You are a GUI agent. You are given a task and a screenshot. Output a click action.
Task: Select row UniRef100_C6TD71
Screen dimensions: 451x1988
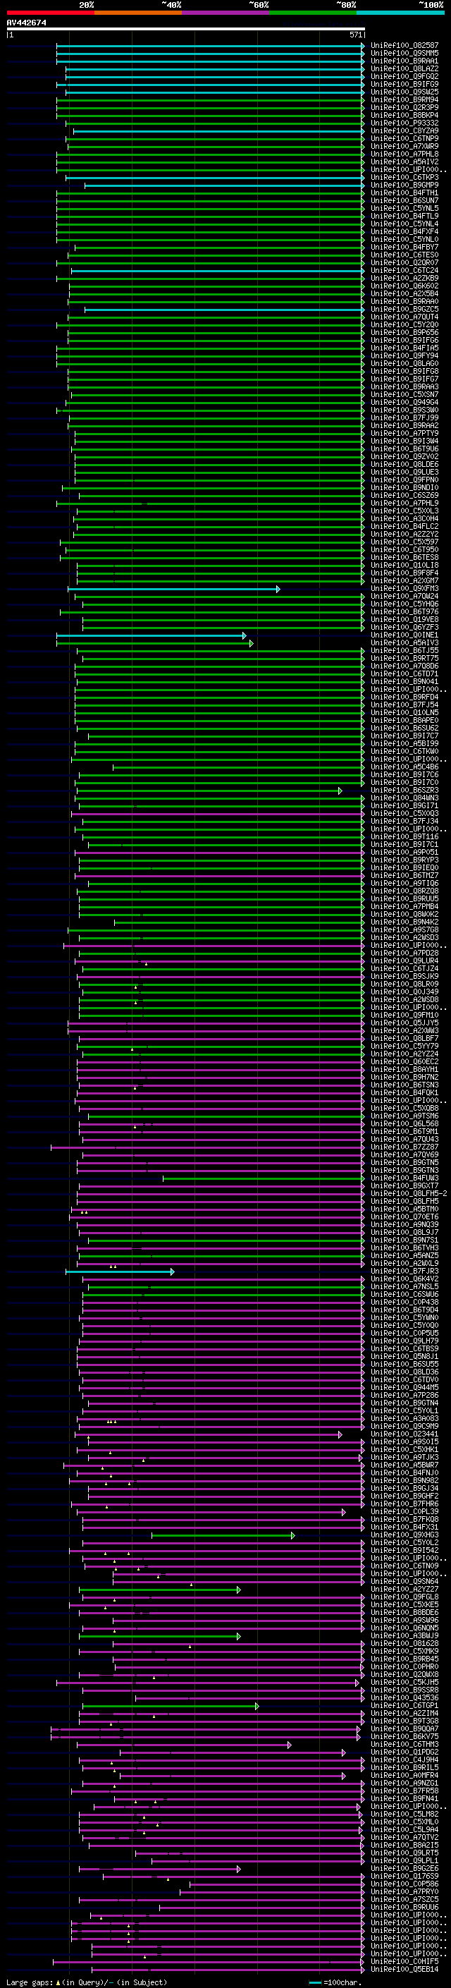404,673
